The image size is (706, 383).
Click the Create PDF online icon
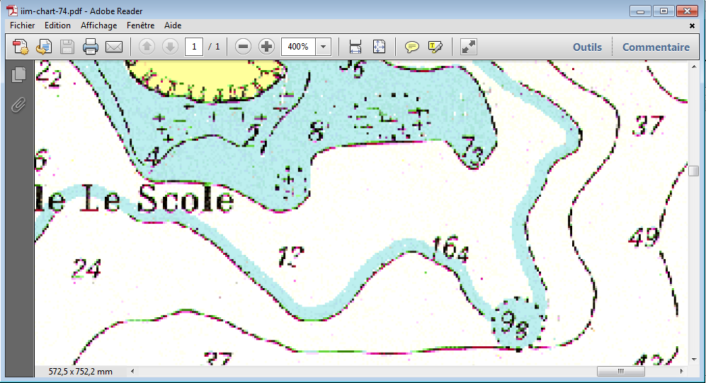21,47
